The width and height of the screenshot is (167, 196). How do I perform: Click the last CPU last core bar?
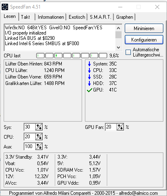point(103,56)
